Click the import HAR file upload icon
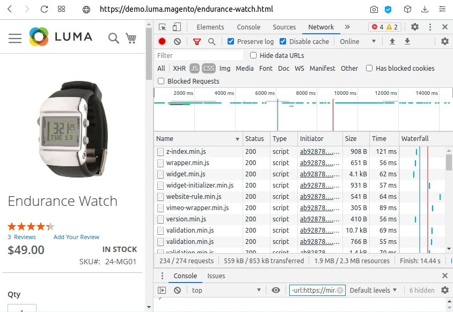This screenshot has width=453, height=312. tap(392, 41)
